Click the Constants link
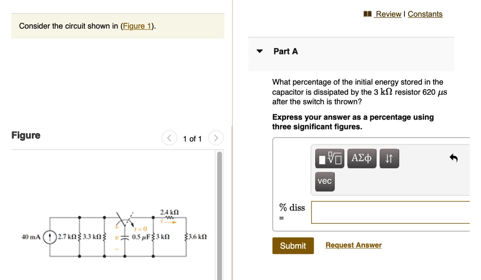This screenshot has width=481, height=280. coord(425,14)
